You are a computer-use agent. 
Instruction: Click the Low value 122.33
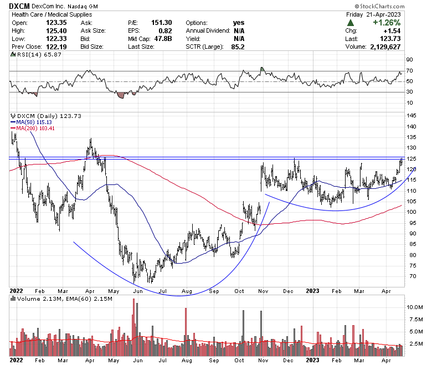click(x=56, y=39)
